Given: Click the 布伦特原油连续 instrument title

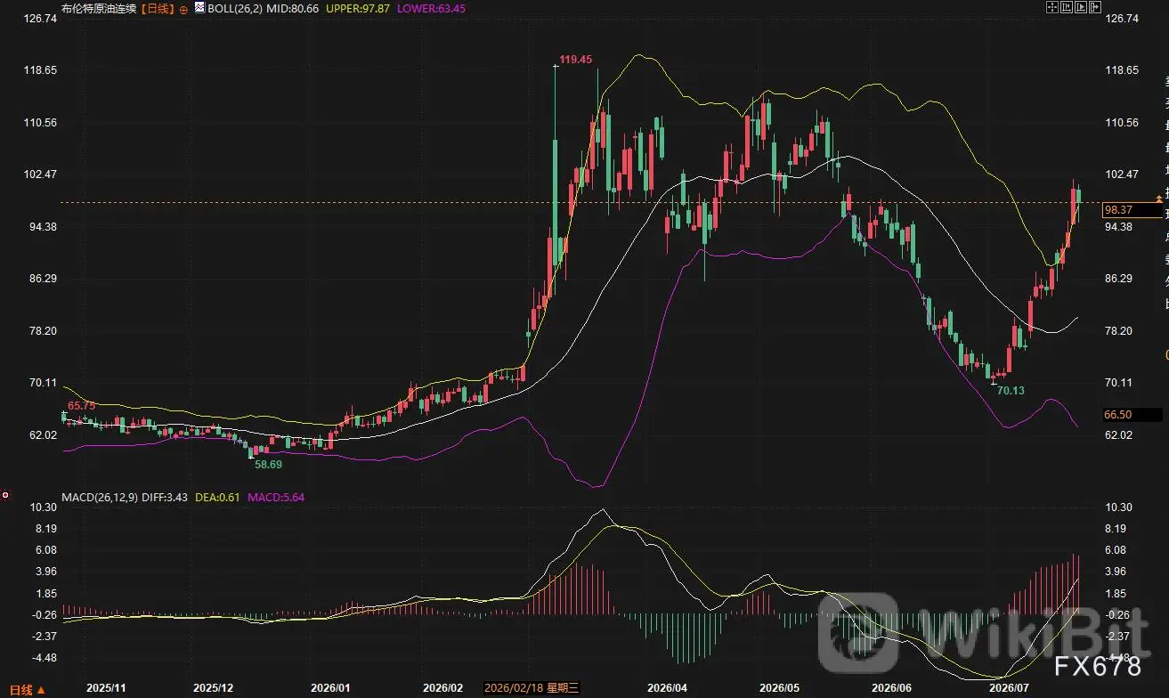Looking at the screenshot, I should (100, 8).
